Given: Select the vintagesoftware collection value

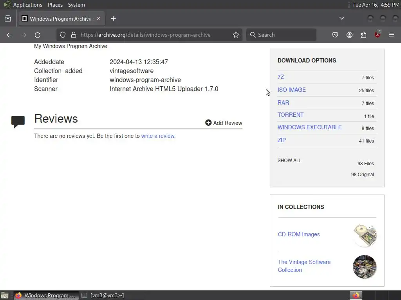Looking at the screenshot, I should (x=132, y=71).
